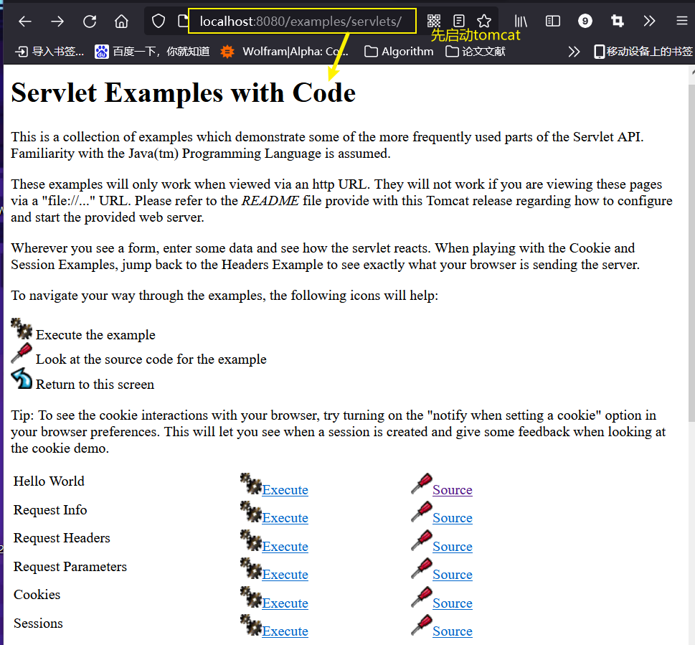
Task: Click screwdriver icon in Request Headers row
Action: pyautogui.click(x=422, y=540)
